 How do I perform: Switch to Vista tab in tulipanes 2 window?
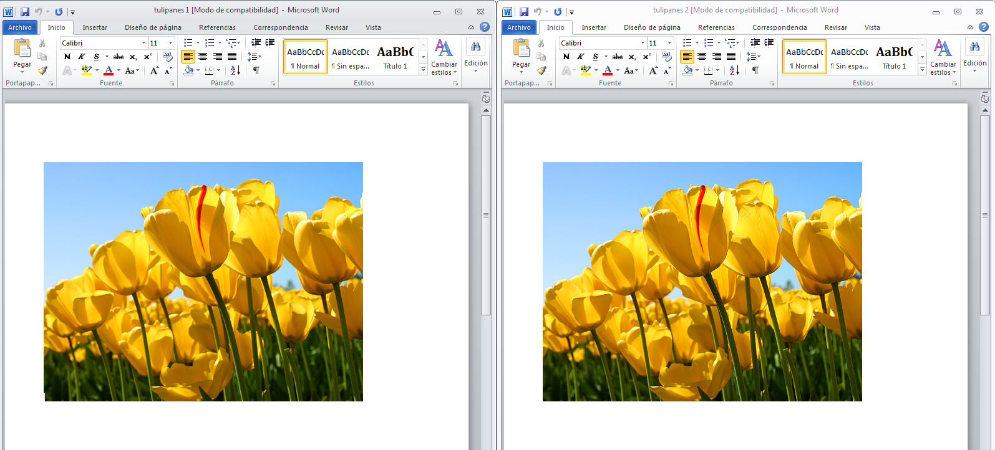click(x=872, y=27)
